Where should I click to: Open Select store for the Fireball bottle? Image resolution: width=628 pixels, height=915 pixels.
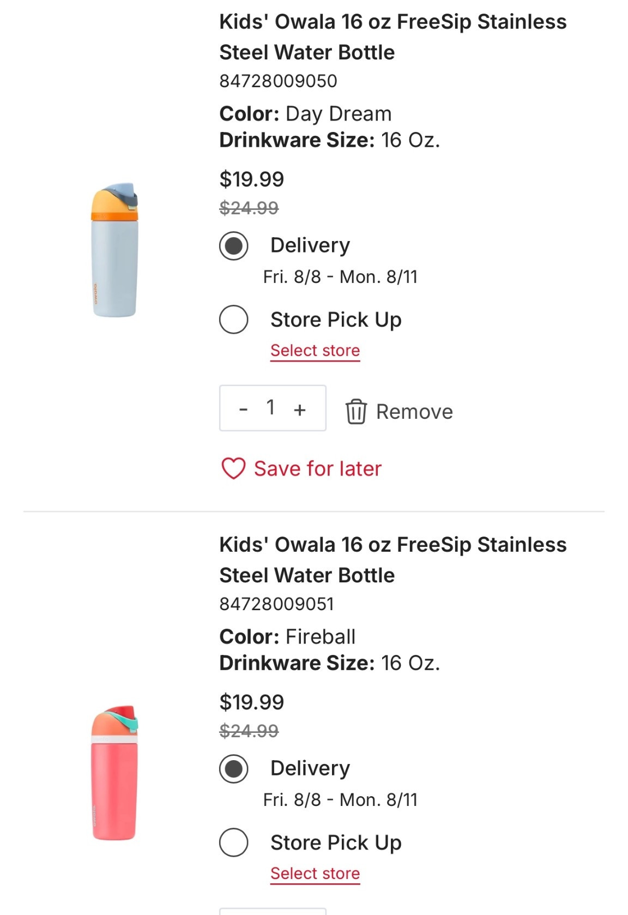[x=315, y=872]
